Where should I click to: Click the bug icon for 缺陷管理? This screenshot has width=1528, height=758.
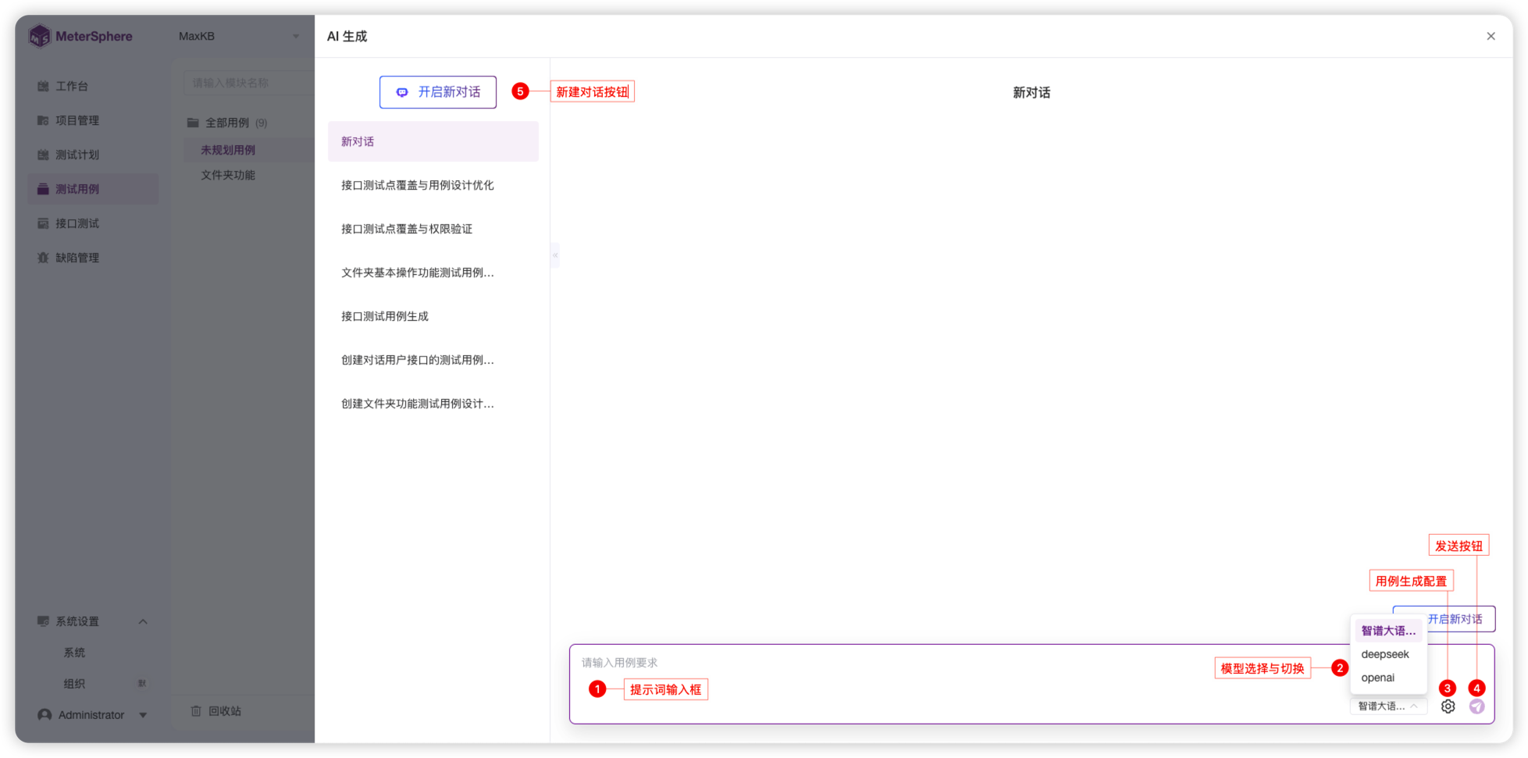pos(43,257)
